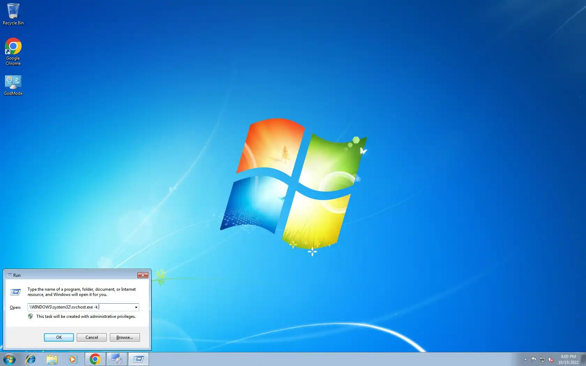Open the Action Center flag icon
586x366 pixels.
(x=534, y=359)
